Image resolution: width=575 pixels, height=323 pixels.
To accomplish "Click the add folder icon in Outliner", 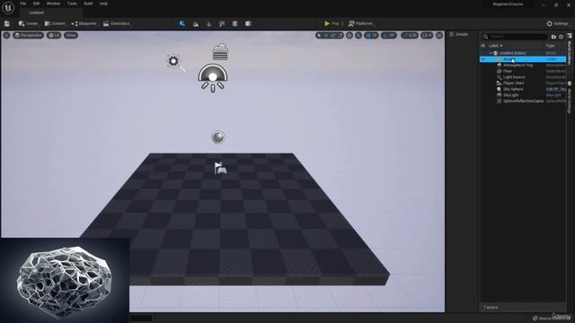I will pyautogui.click(x=553, y=37).
